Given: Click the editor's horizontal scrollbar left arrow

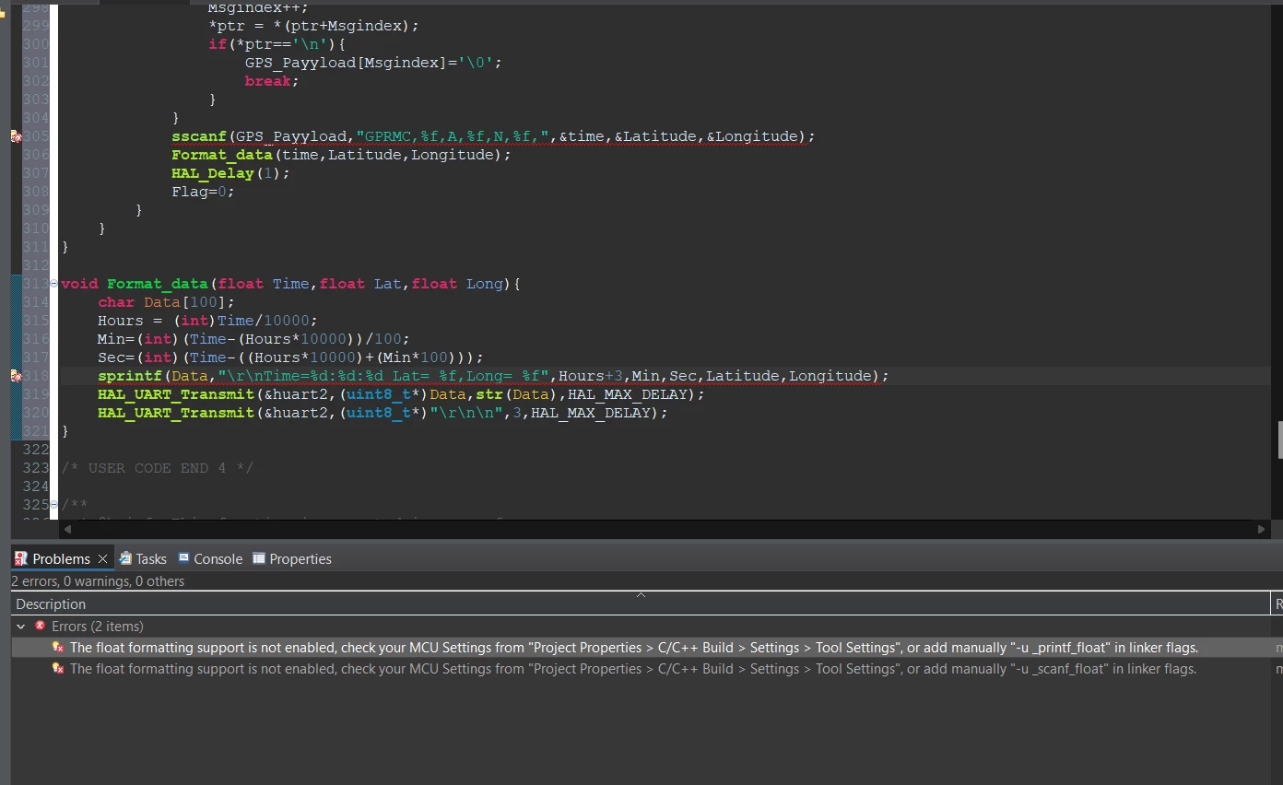Looking at the screenshot, I should point(66,530).
